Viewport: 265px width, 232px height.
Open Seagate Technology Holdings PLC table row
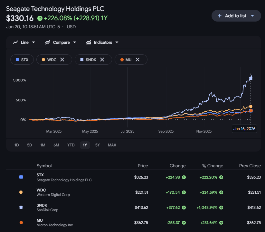134,177
